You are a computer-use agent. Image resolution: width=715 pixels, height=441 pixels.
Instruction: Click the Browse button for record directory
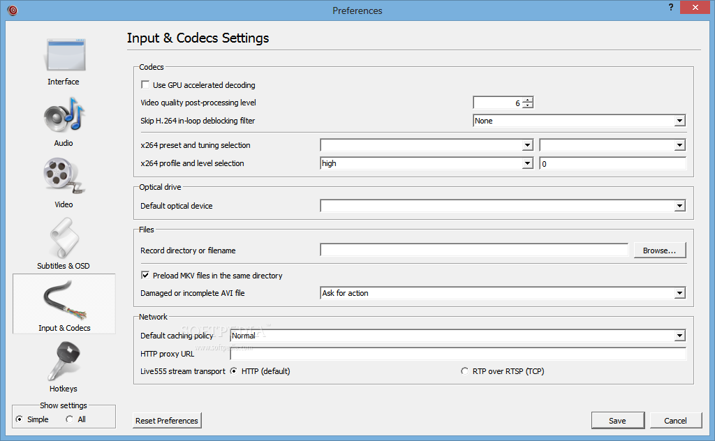[x=659, y=251]
